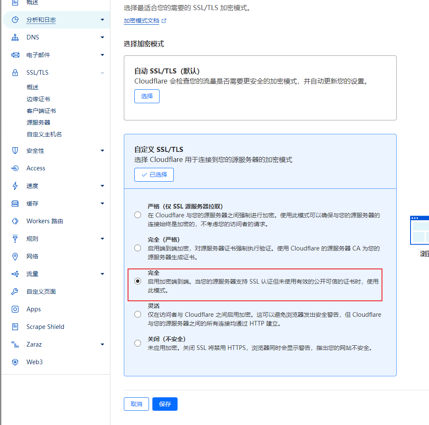The image size is (429, 425).
Task: Open 客户端证书 submenu item
Action: pyautogui.click(x=41, y=111)
